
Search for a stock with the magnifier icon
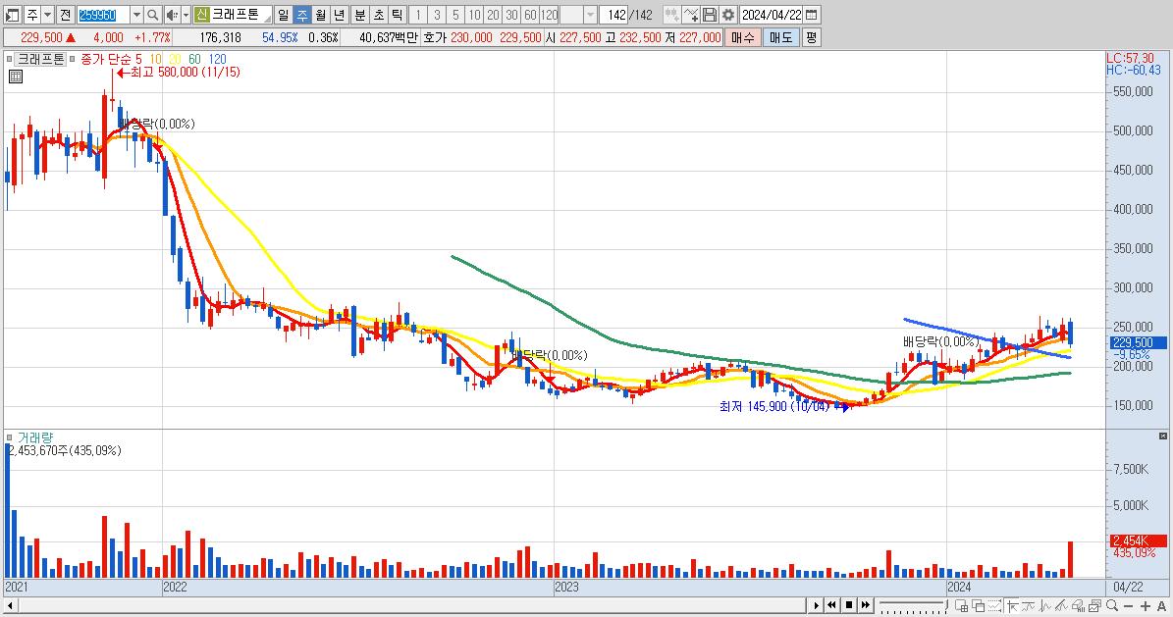pos(152,15)
